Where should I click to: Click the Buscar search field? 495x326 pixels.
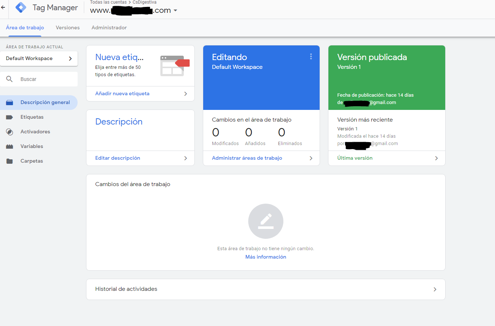pos(44,79)
